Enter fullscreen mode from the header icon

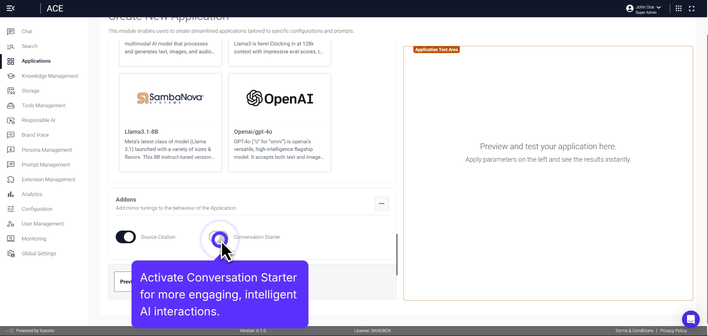pyautogui.click(x=692, y=8)
